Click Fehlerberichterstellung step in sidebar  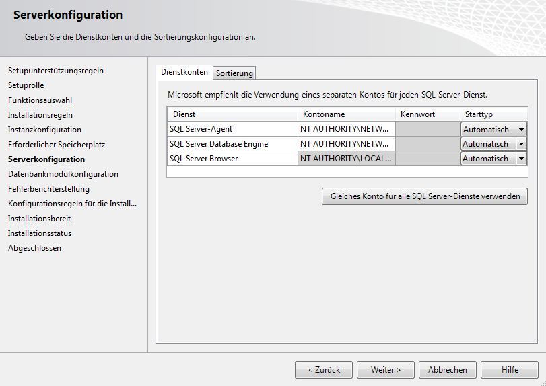point(48,189)
